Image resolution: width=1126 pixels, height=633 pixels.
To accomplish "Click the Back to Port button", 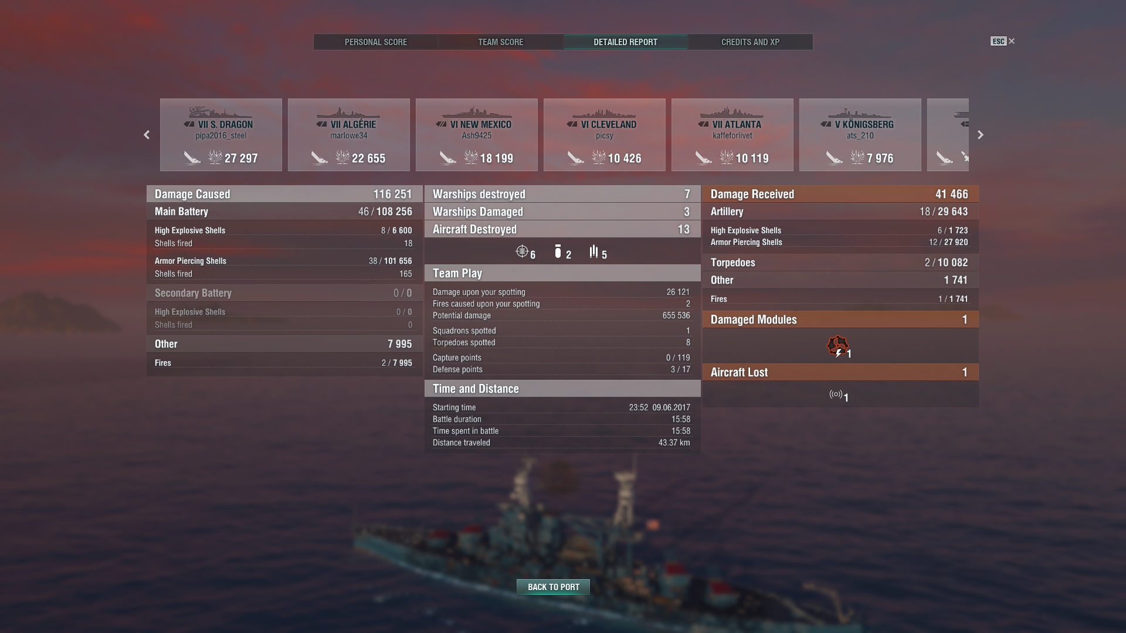I will (553, 587).
